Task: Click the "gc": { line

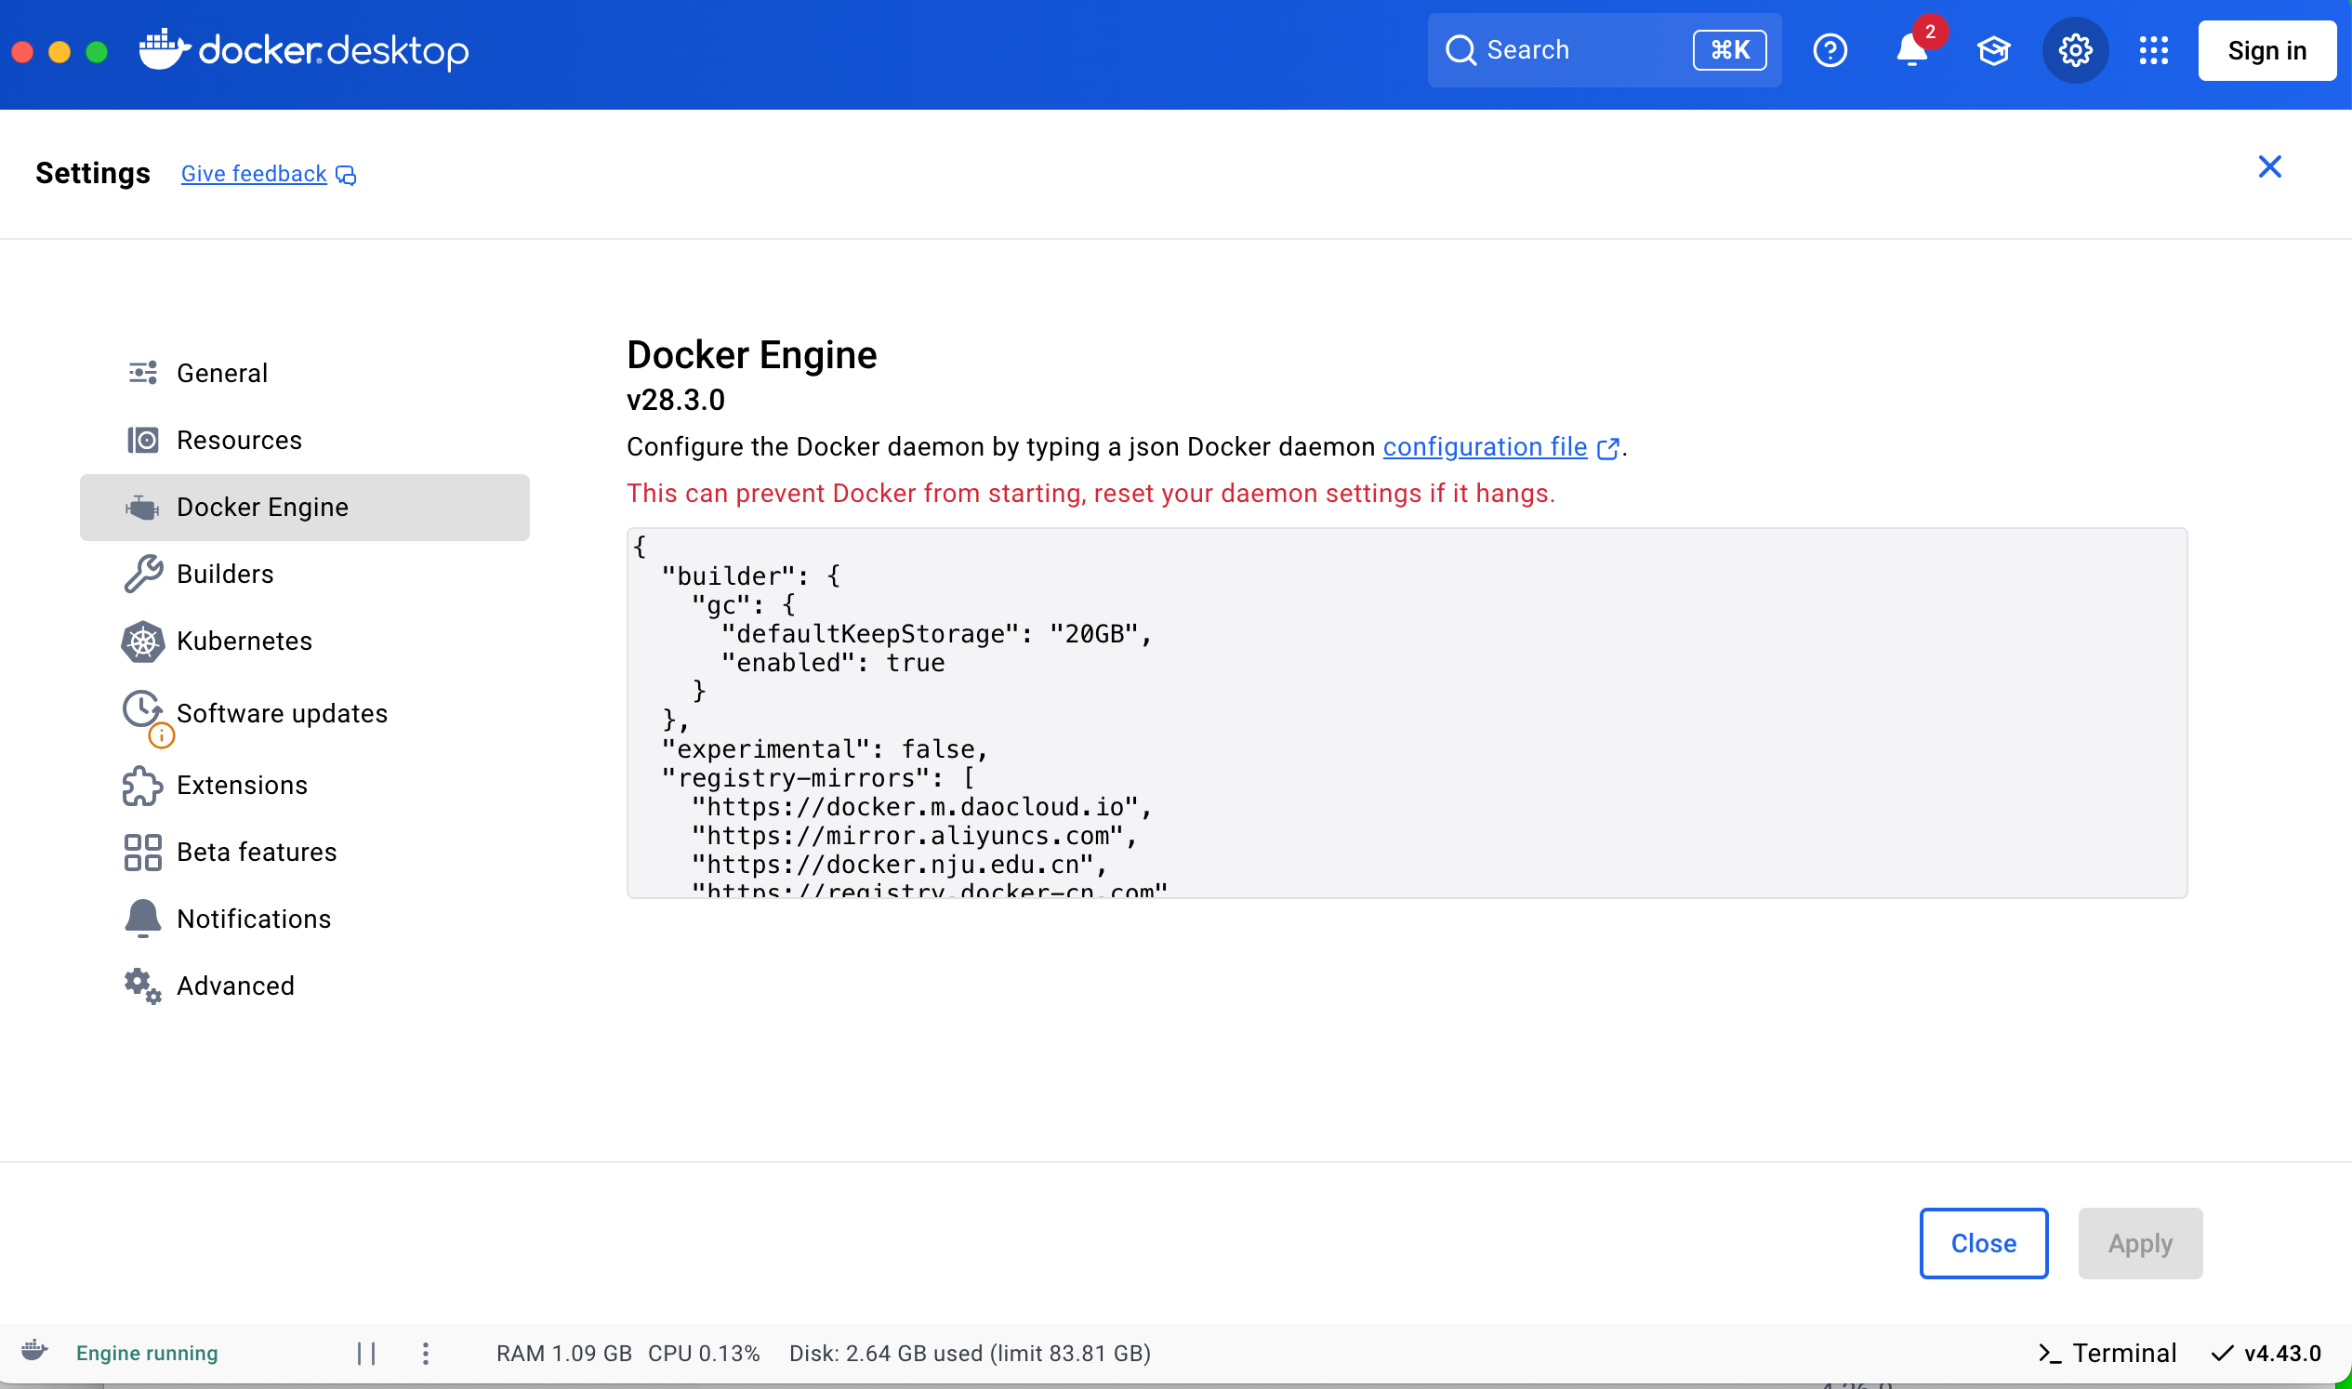Action: 743,604
